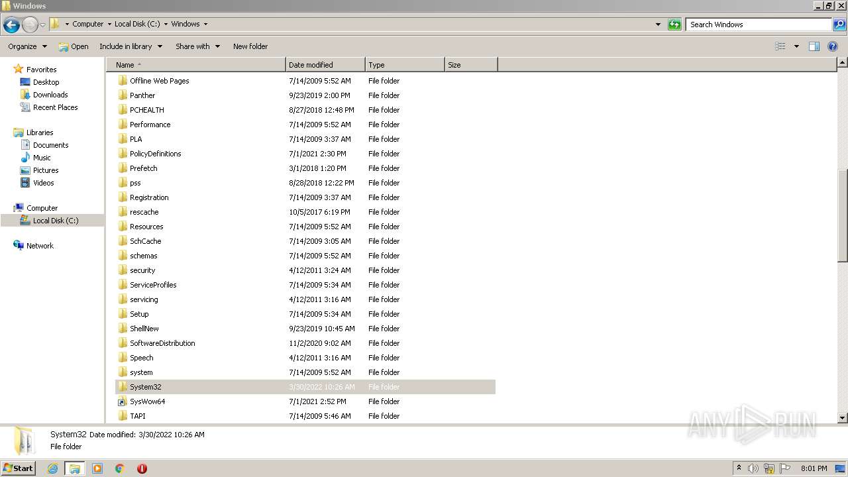Launch Google Chrome from the taskbar
Viewport: 848px width, 477px height.
pyautogui.click(x=120, y=468)
